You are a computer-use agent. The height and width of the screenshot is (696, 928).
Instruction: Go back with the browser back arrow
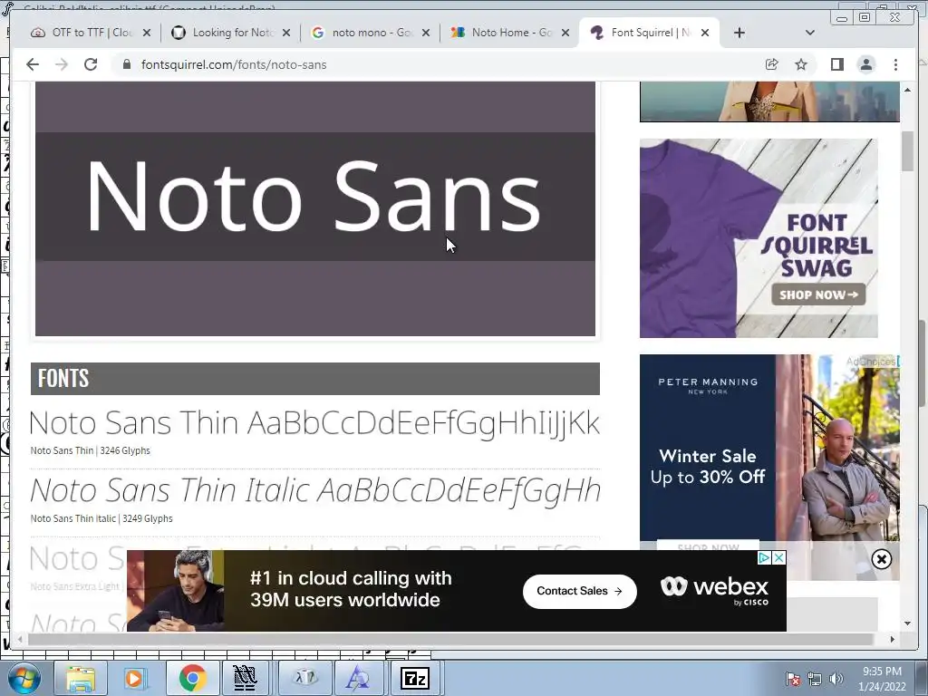coord(33,64)
